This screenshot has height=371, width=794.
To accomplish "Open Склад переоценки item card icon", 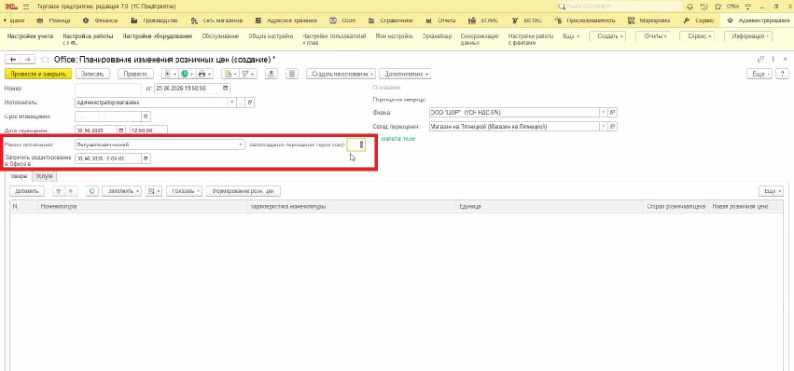I will click(x=612, y=126).
